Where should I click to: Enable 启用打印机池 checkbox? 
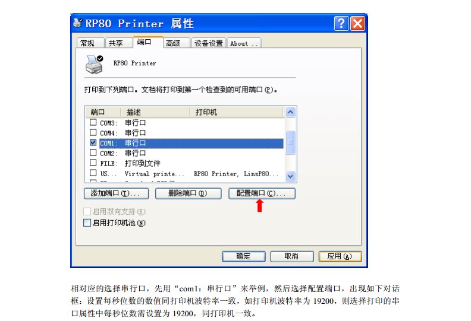tap(87, 223)
